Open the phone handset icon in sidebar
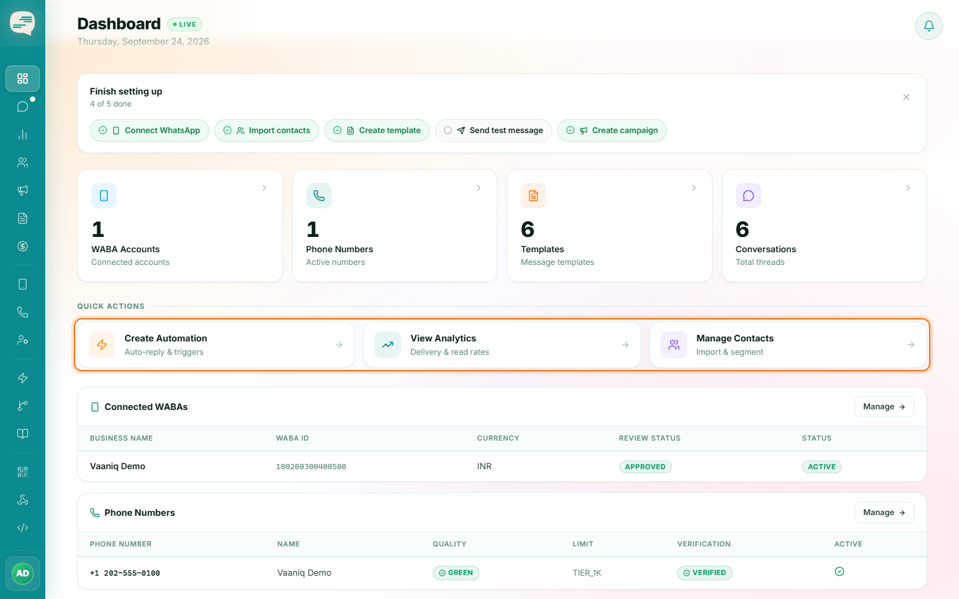The height and width of the screenshot is (599, 959). 23,312
